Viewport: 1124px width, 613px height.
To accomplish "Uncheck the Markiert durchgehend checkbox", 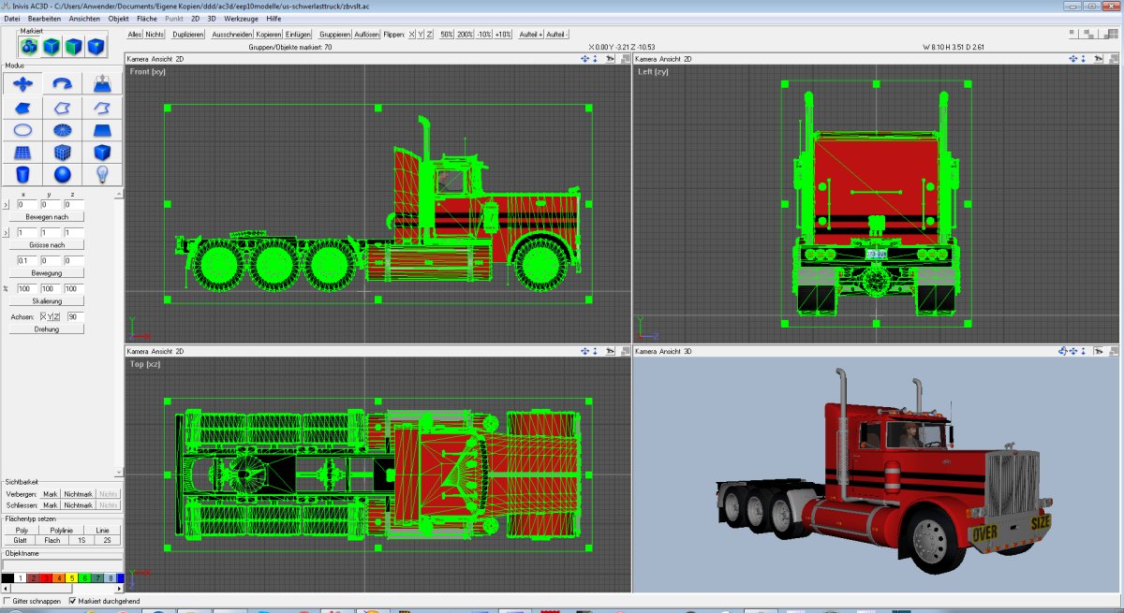I will pyautogui.click(x=73, y=601).
